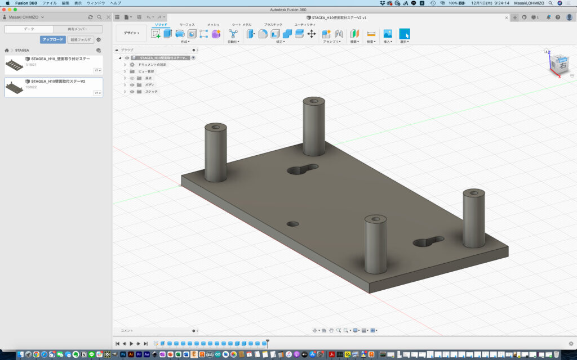577x360 pixels.
Task: Select the Measure tool icon
Action: [x=371, y=34]
